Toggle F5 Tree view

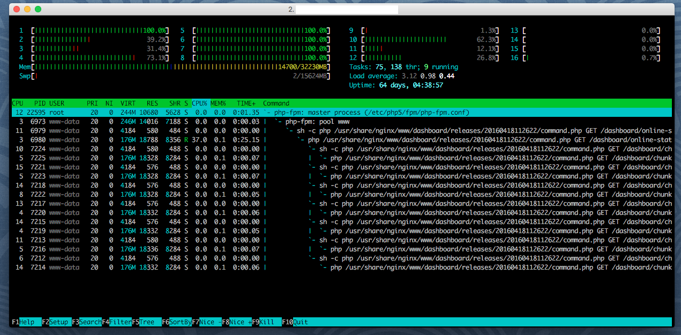(x=146, y=322)
